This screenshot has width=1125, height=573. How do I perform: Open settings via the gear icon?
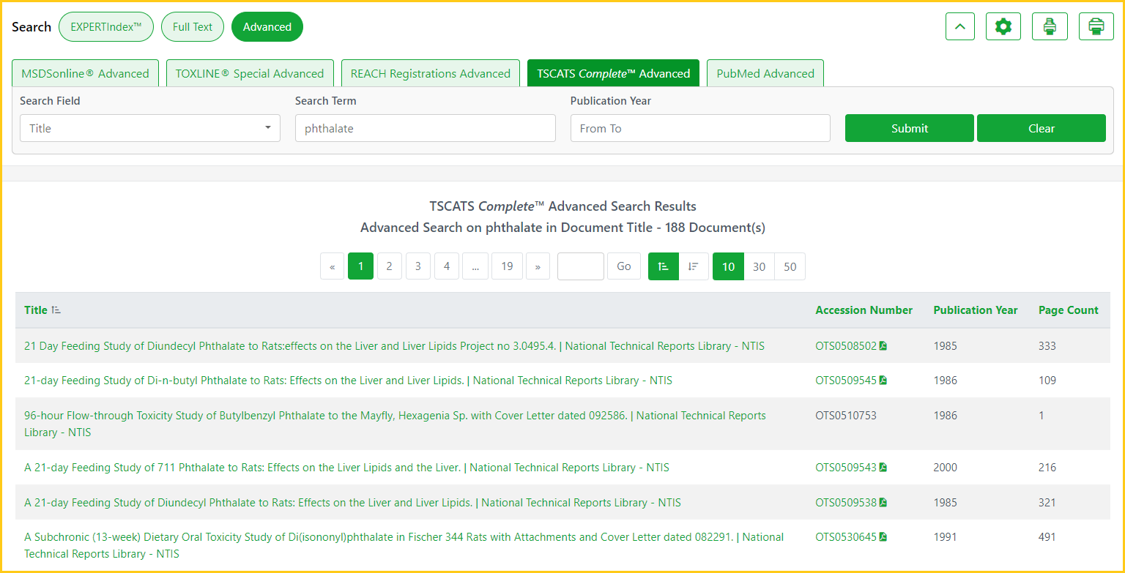pos(1003,27)
